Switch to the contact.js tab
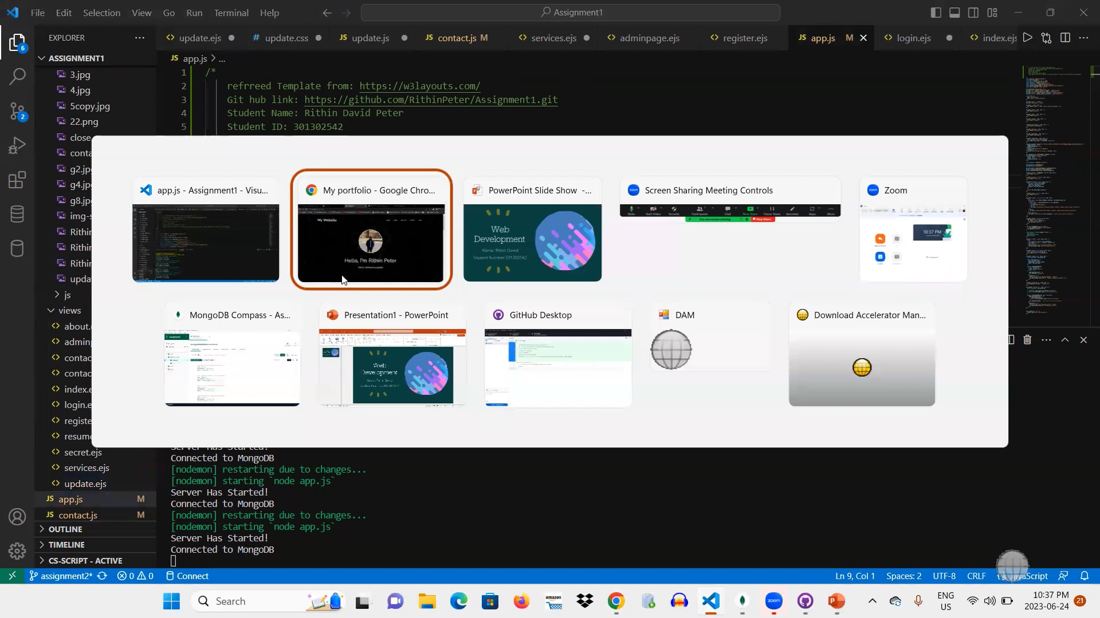 457,38
